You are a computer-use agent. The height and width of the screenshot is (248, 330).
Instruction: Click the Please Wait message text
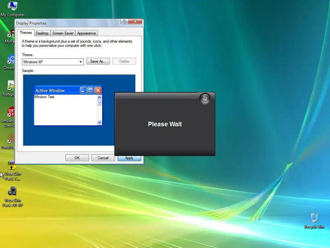pos(165,124)
